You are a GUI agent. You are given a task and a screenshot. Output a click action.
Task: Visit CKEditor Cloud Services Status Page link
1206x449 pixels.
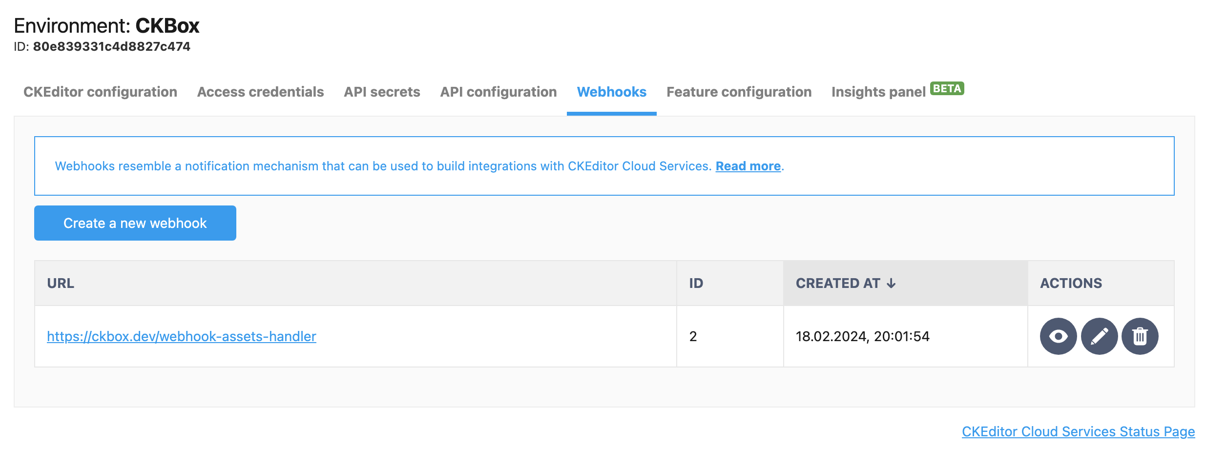point(1079,431)
